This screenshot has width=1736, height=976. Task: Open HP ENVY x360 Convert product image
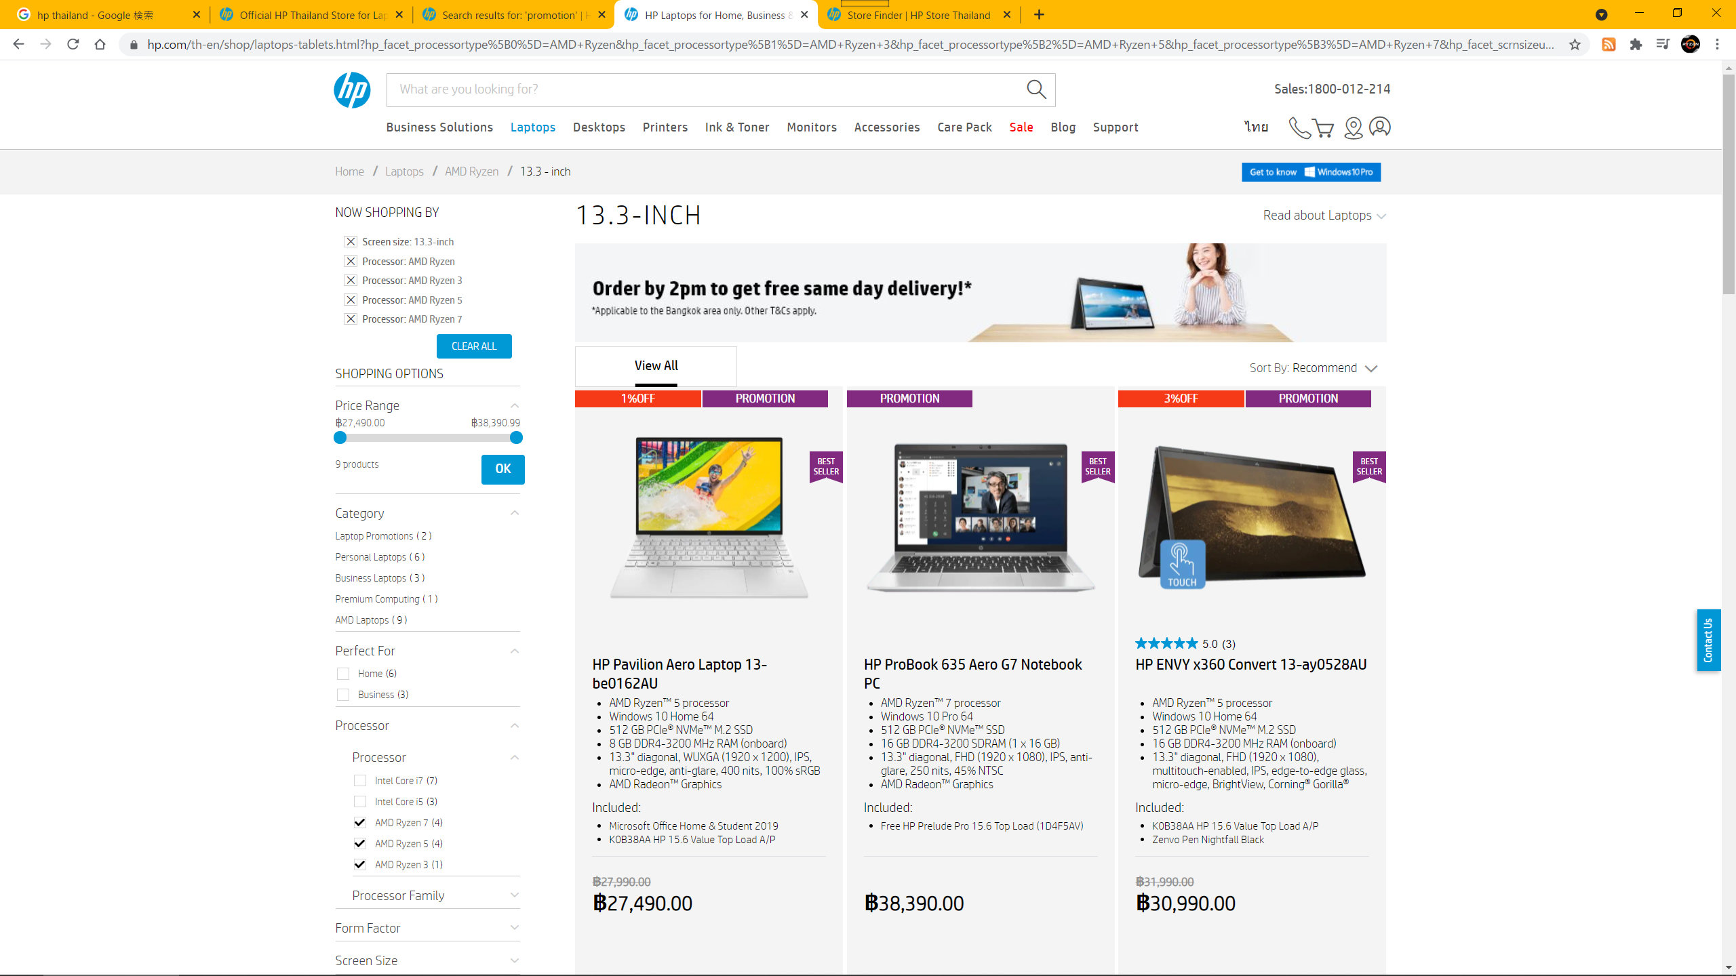(1251, 516)
